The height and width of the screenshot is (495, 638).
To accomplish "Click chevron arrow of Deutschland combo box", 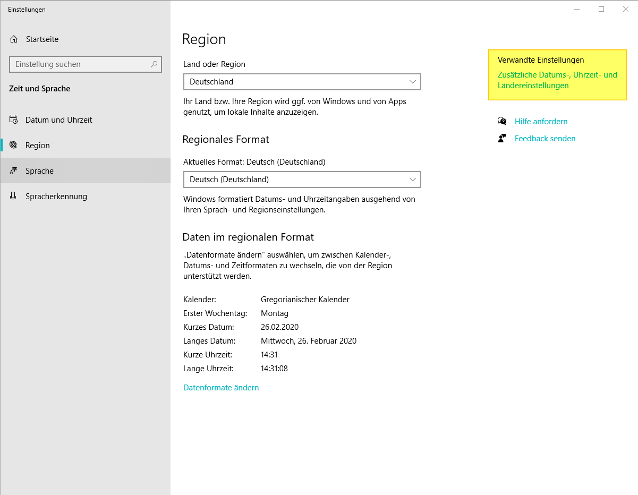I will coord(413,82).
